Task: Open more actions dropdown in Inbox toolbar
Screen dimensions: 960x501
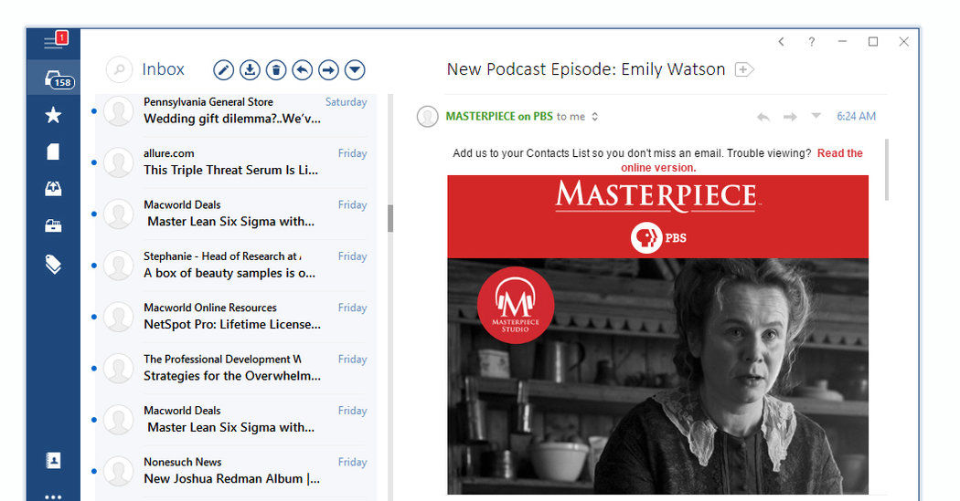Action: coord(355,70)
